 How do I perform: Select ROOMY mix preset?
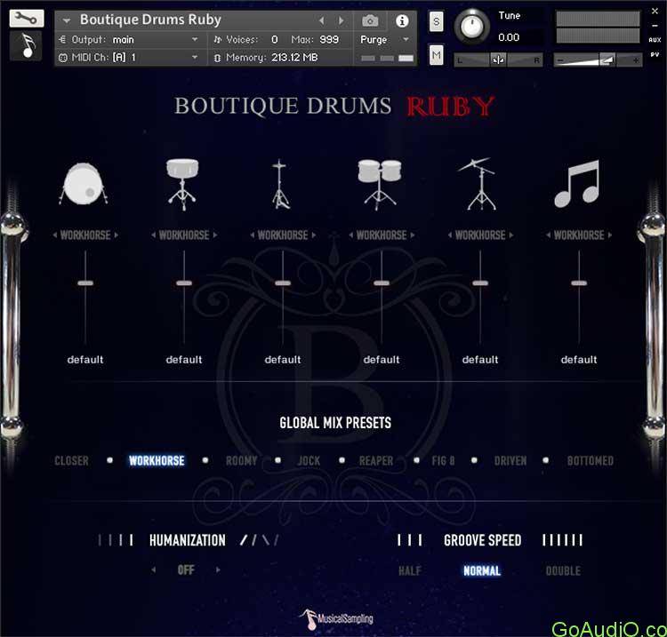coord(242,460)
